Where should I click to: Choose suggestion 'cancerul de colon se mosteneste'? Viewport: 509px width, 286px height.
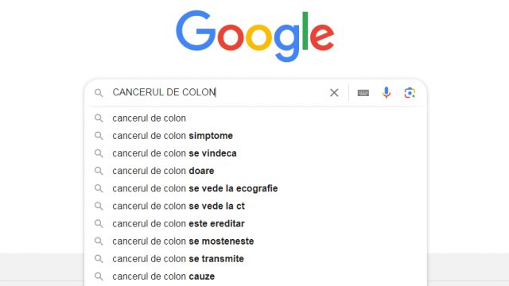[255, 241]
